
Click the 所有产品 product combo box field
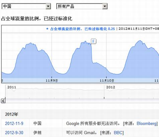[82, 6]
